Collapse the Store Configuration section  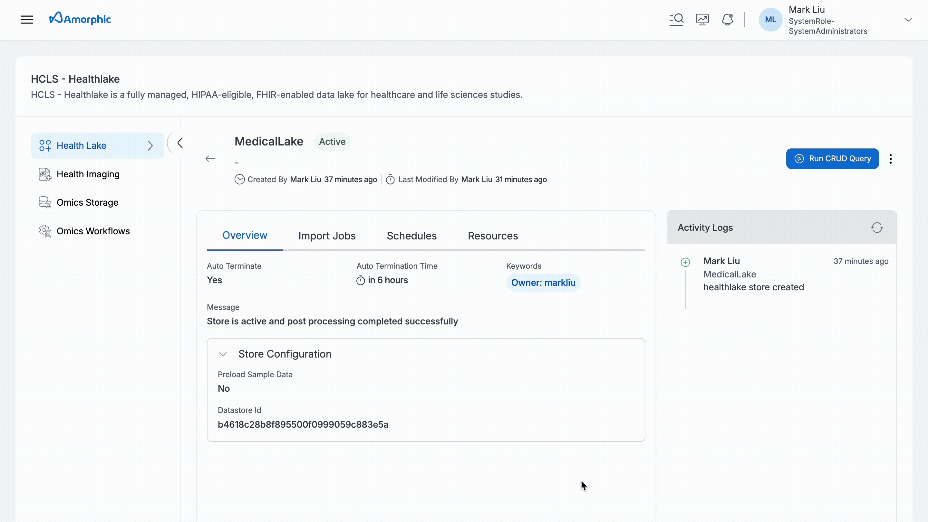pos(223,354)
